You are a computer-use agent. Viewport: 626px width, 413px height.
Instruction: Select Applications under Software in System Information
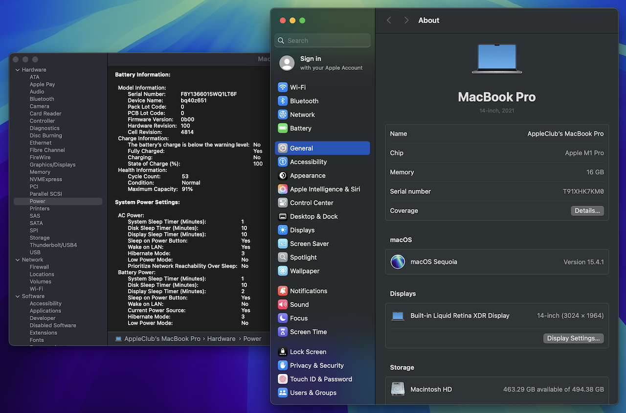pyautogui.click(x=45, y=311)
